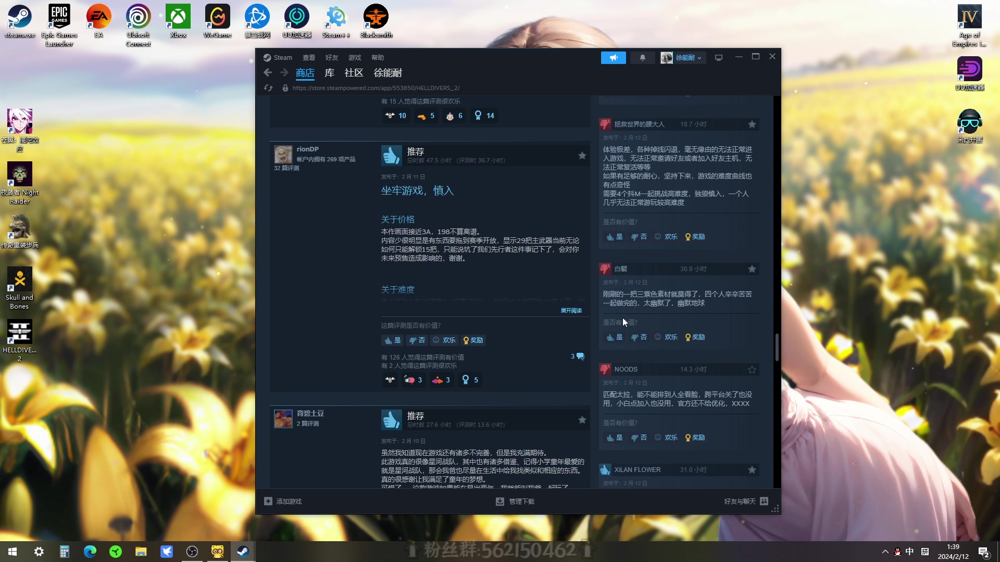Click the store URL address field
Image resolution: width=1000 pixels, height=562 pixels.
(376, 88)
